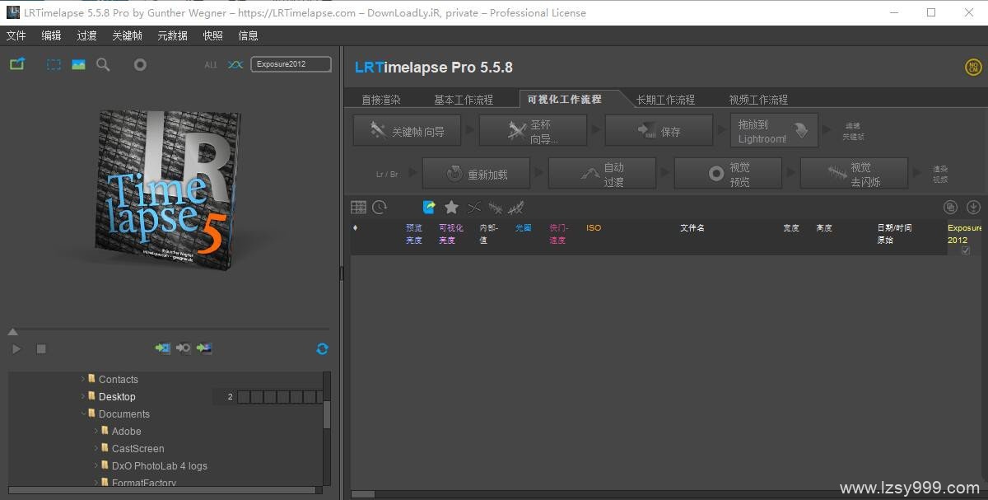This screenshot has width=988, height=500.
Task: Click the blue refresh arrows icon
Action: [322, 348]
